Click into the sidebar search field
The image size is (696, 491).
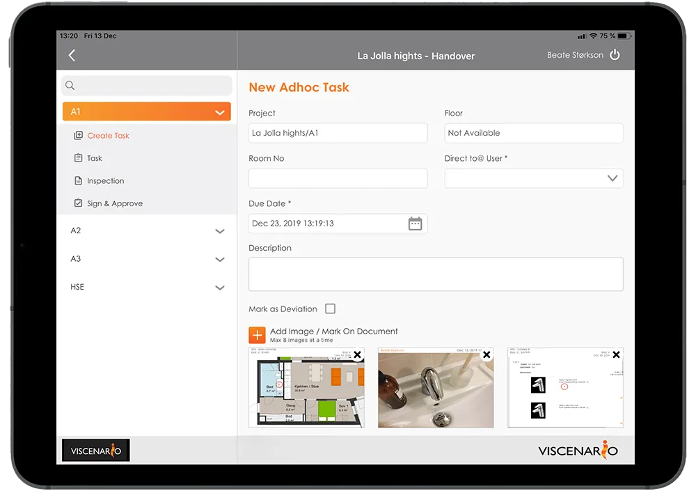146,85
